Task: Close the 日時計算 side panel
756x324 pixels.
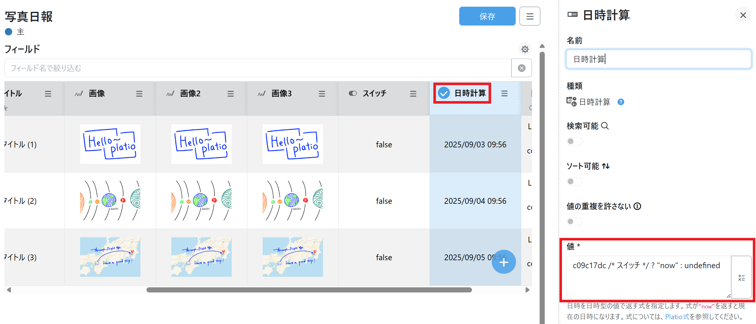Action: [743, 15]
